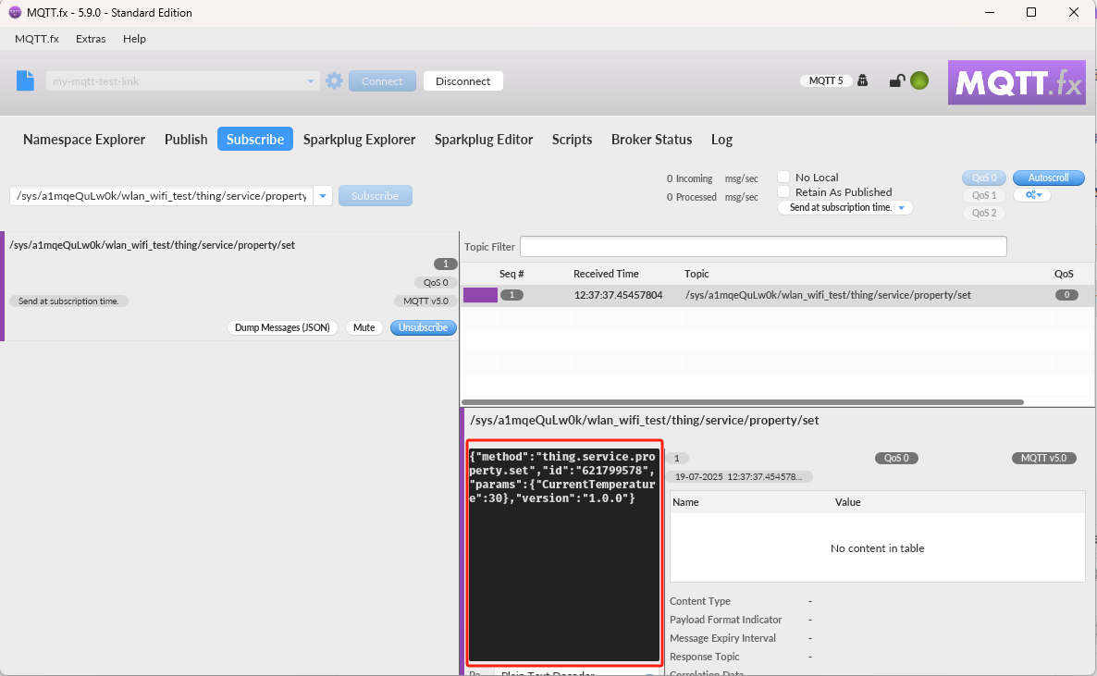Click the Response Topic label
This screenshot has height=676, width=1097.
(x=705, y=657)
